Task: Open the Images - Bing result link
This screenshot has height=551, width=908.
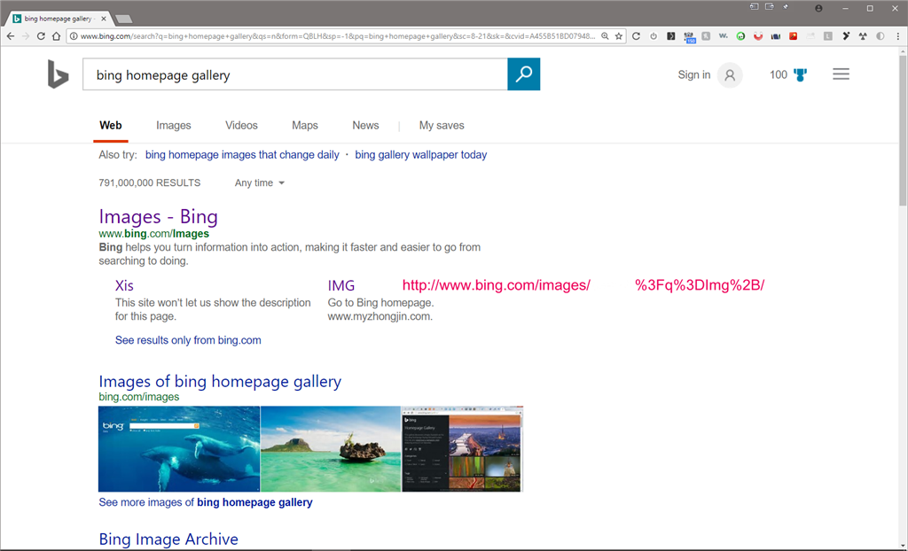Action: 158,216
